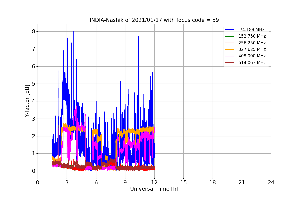Click the magenta line sample in legend
This screenshot has height=200, width=301.
[x=230, y=56]
